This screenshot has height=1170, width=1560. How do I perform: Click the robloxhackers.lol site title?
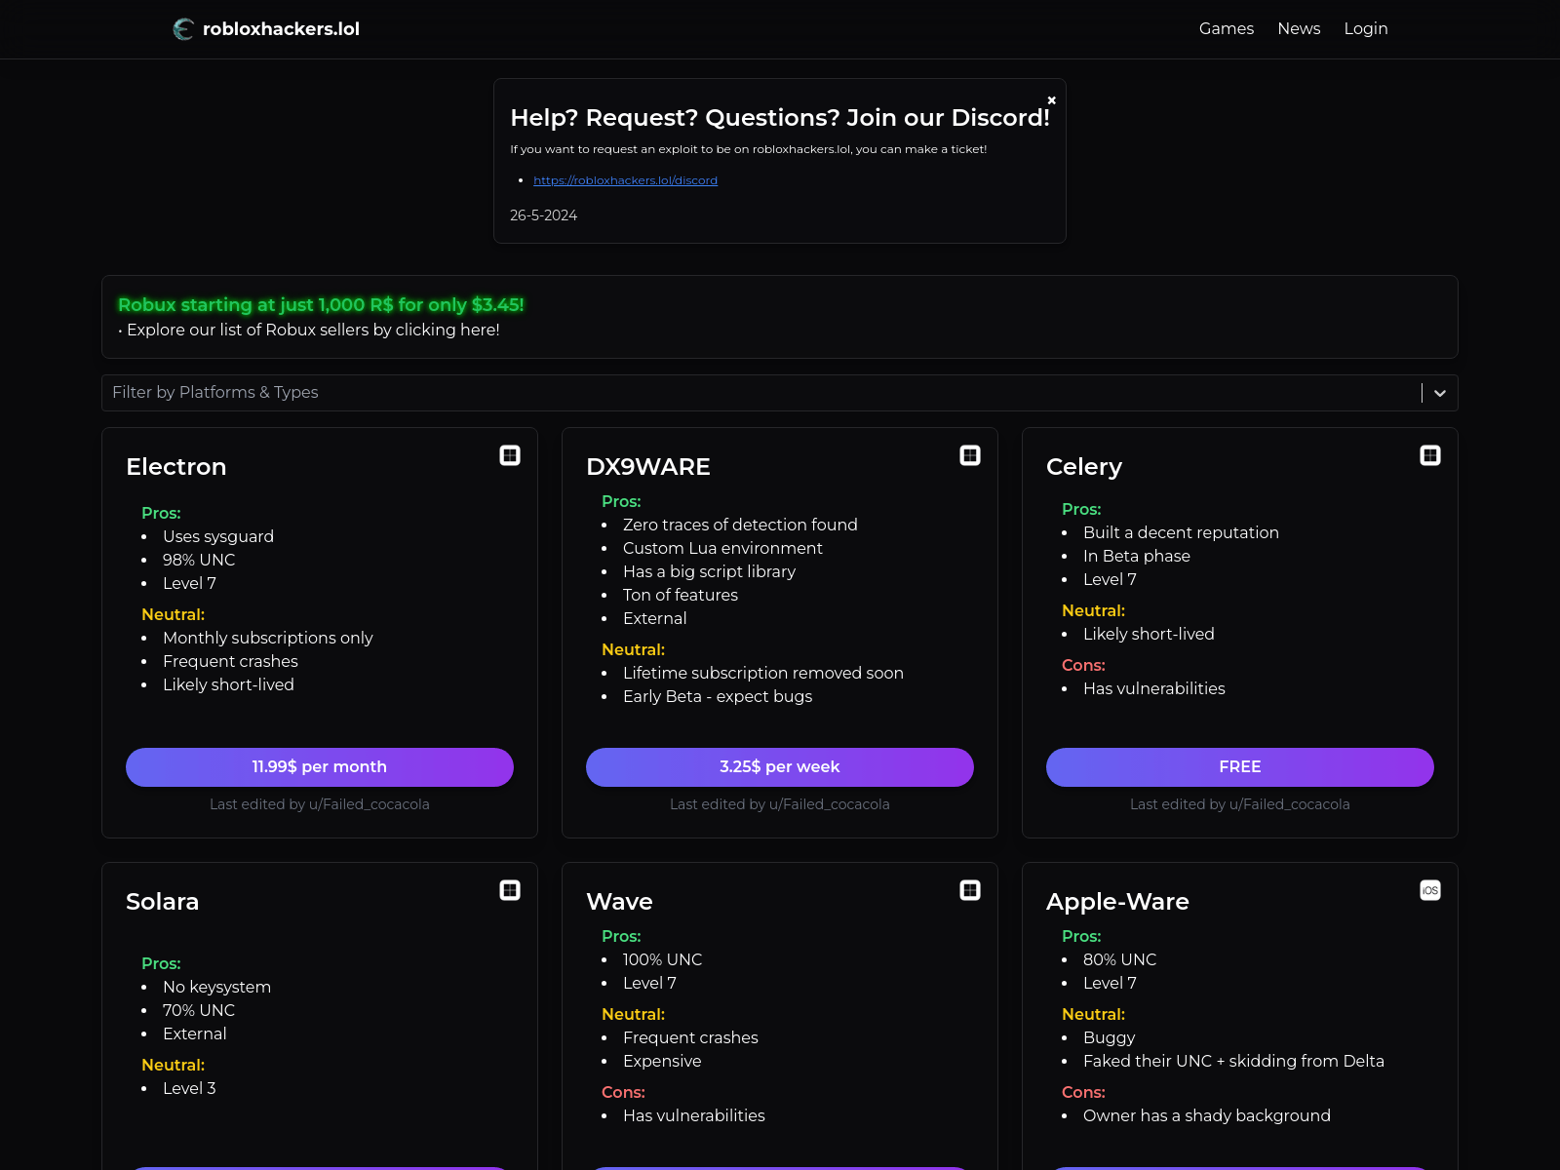point(281,29)
